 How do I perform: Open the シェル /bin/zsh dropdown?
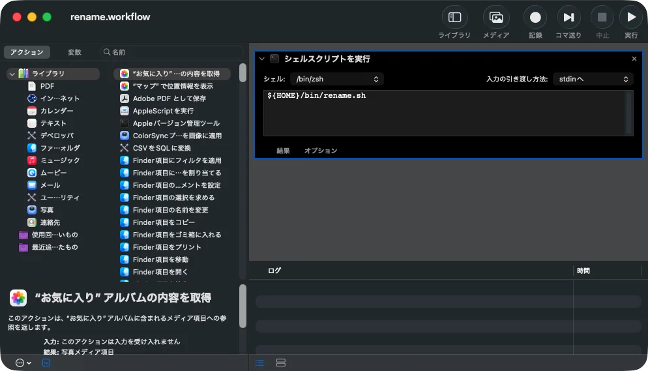[336, 79]
